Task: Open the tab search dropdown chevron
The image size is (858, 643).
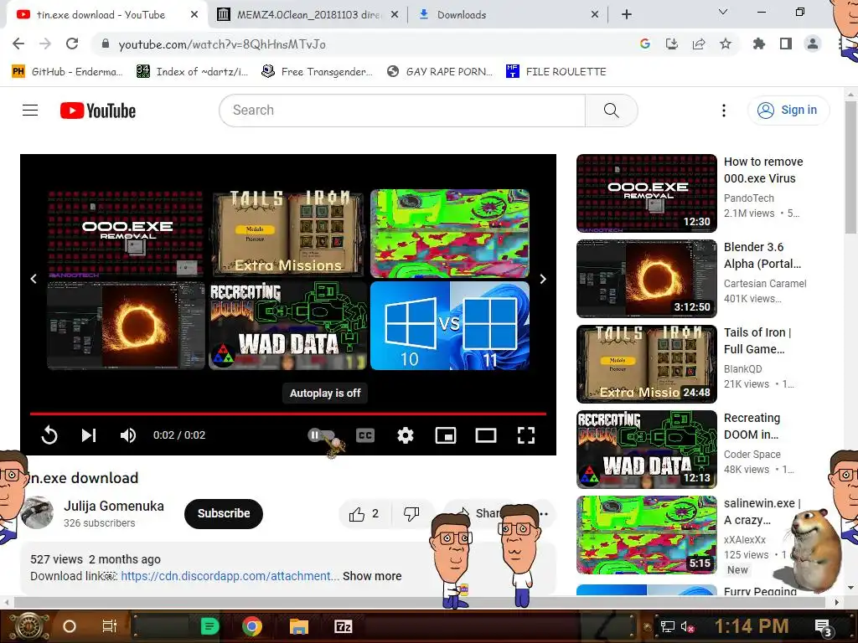Action: pyautogui.click(x=723, y=12)
